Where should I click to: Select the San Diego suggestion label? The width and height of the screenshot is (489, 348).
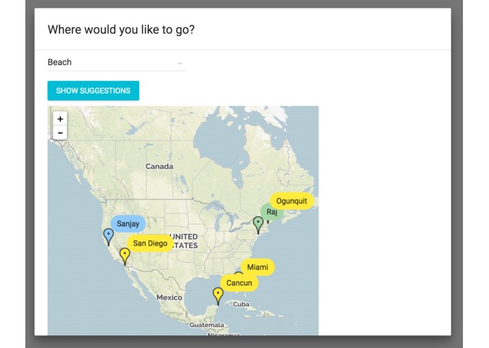(x=150, y=244)
